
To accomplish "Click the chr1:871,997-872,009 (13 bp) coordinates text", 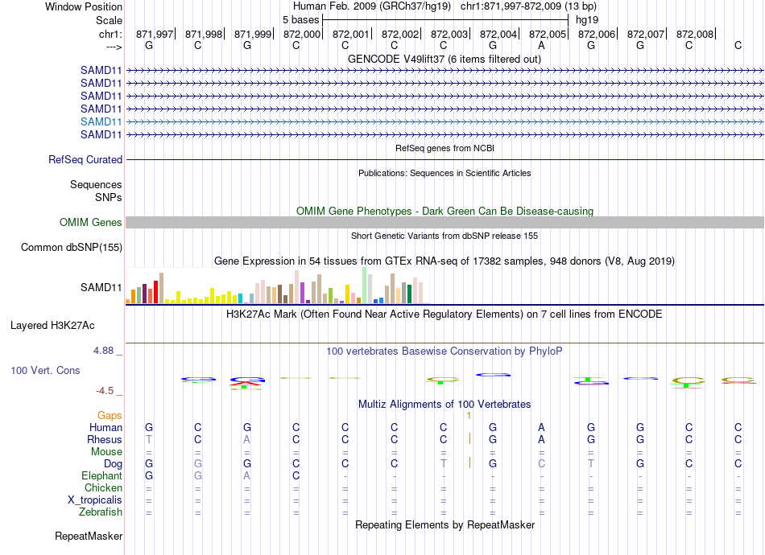I will [528, 6].
